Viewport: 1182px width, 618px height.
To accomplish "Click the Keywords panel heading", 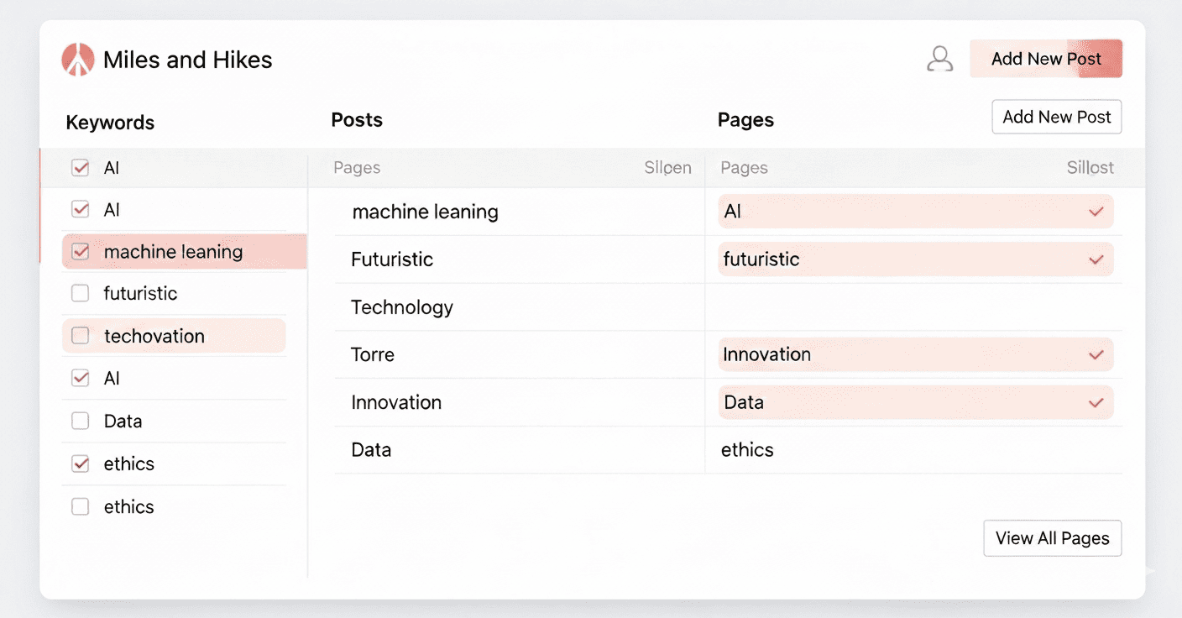I will coord(110,123).
